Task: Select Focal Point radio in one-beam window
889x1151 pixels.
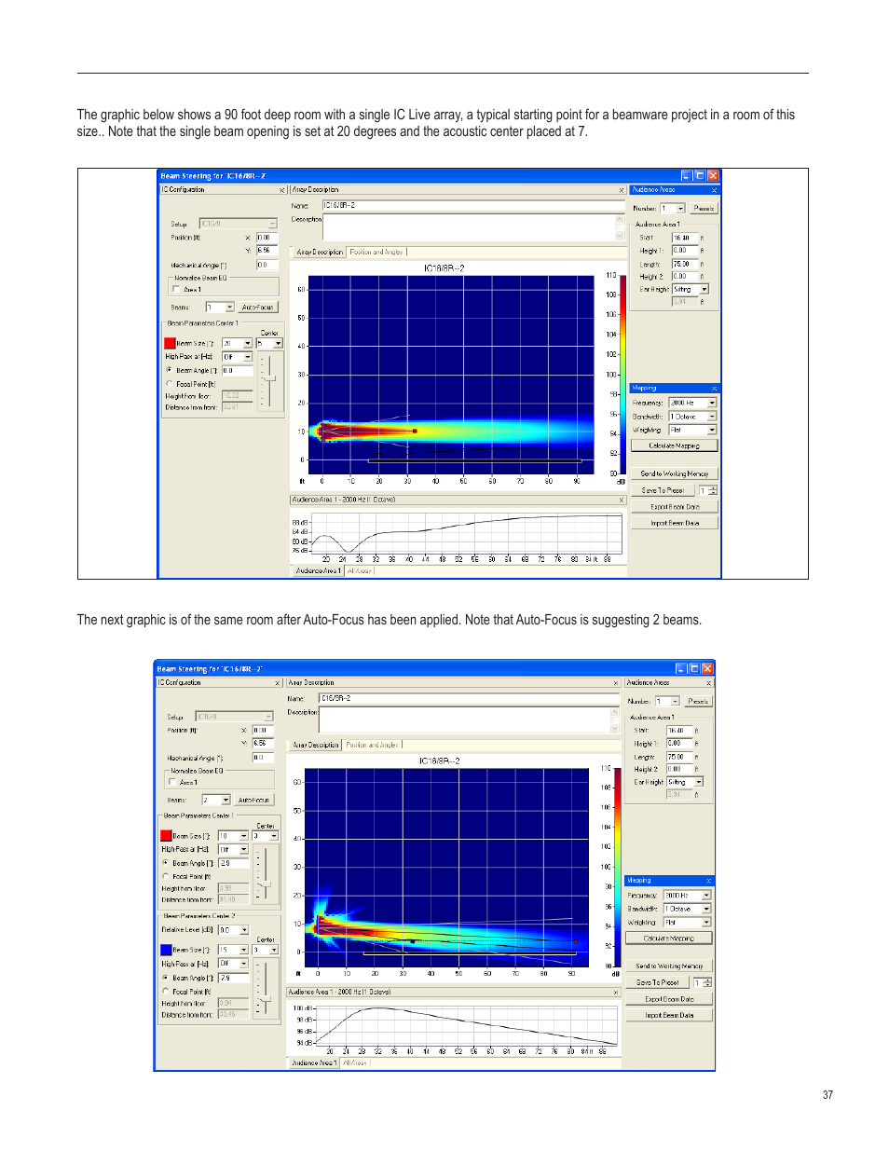Action: pyautogui.click(x=170, y=384)
